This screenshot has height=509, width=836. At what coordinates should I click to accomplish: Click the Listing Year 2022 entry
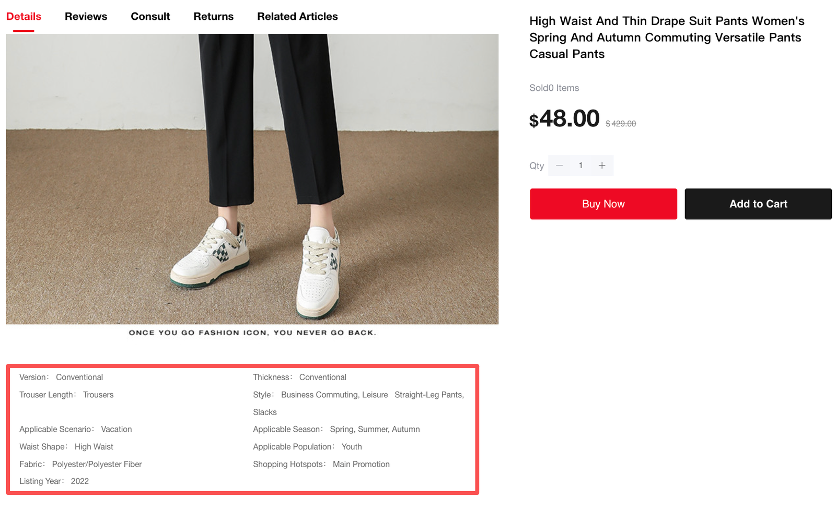coord(54,481)
